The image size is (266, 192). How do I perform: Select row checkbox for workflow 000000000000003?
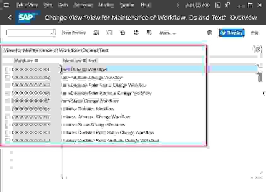click(x=7, y=85)
